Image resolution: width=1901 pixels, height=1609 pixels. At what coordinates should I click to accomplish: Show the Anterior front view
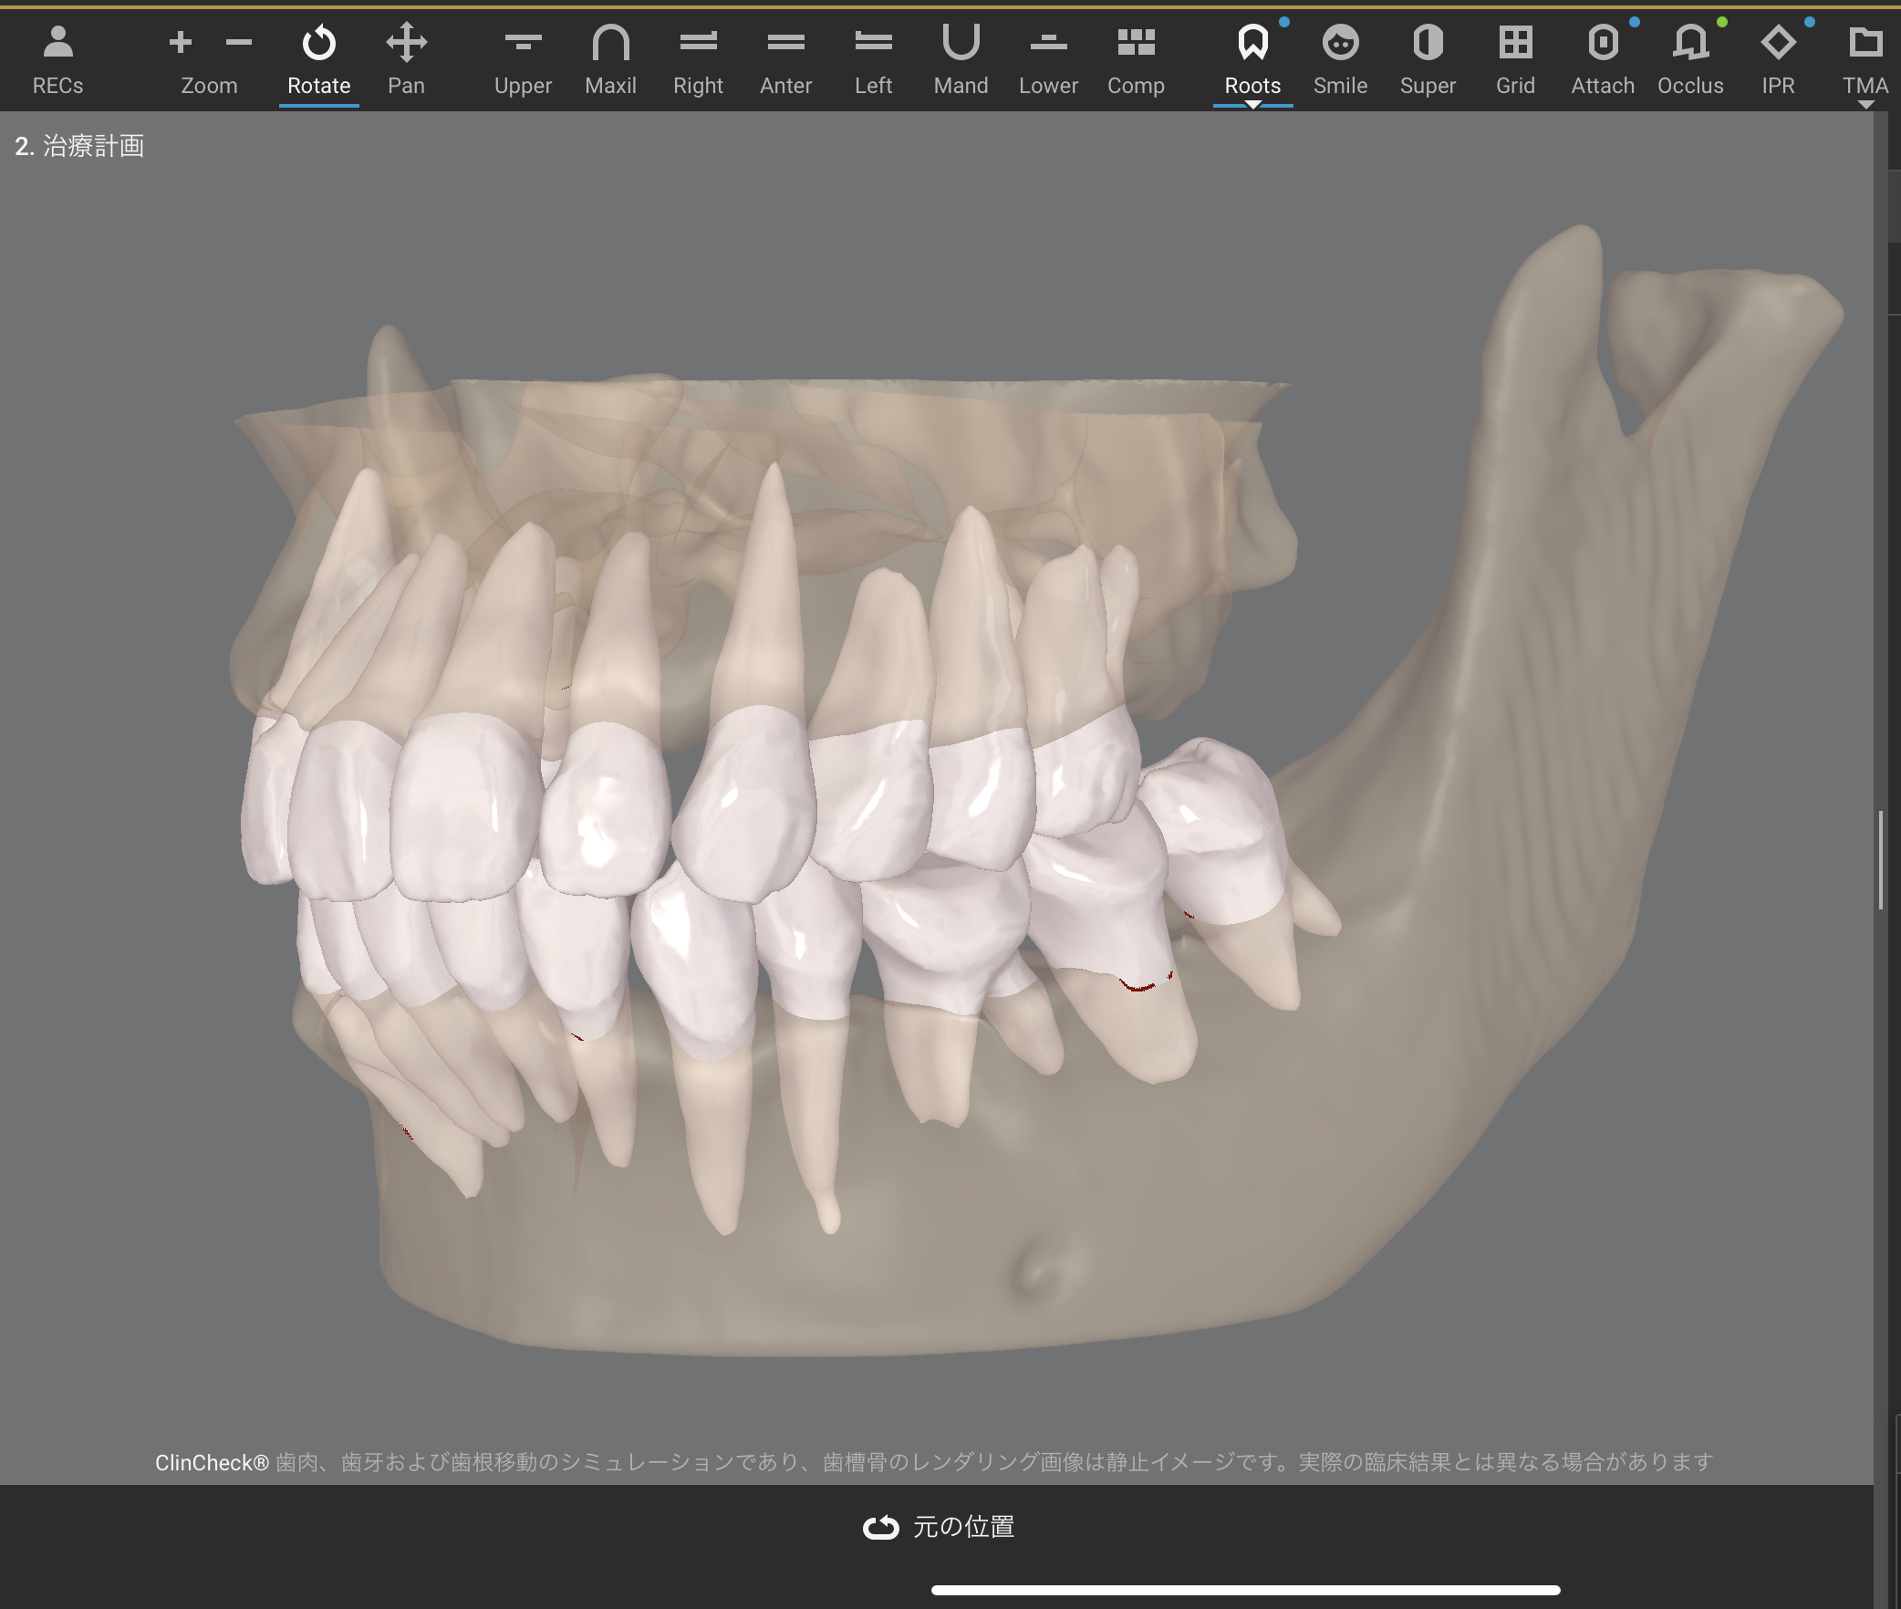(785, 59)
